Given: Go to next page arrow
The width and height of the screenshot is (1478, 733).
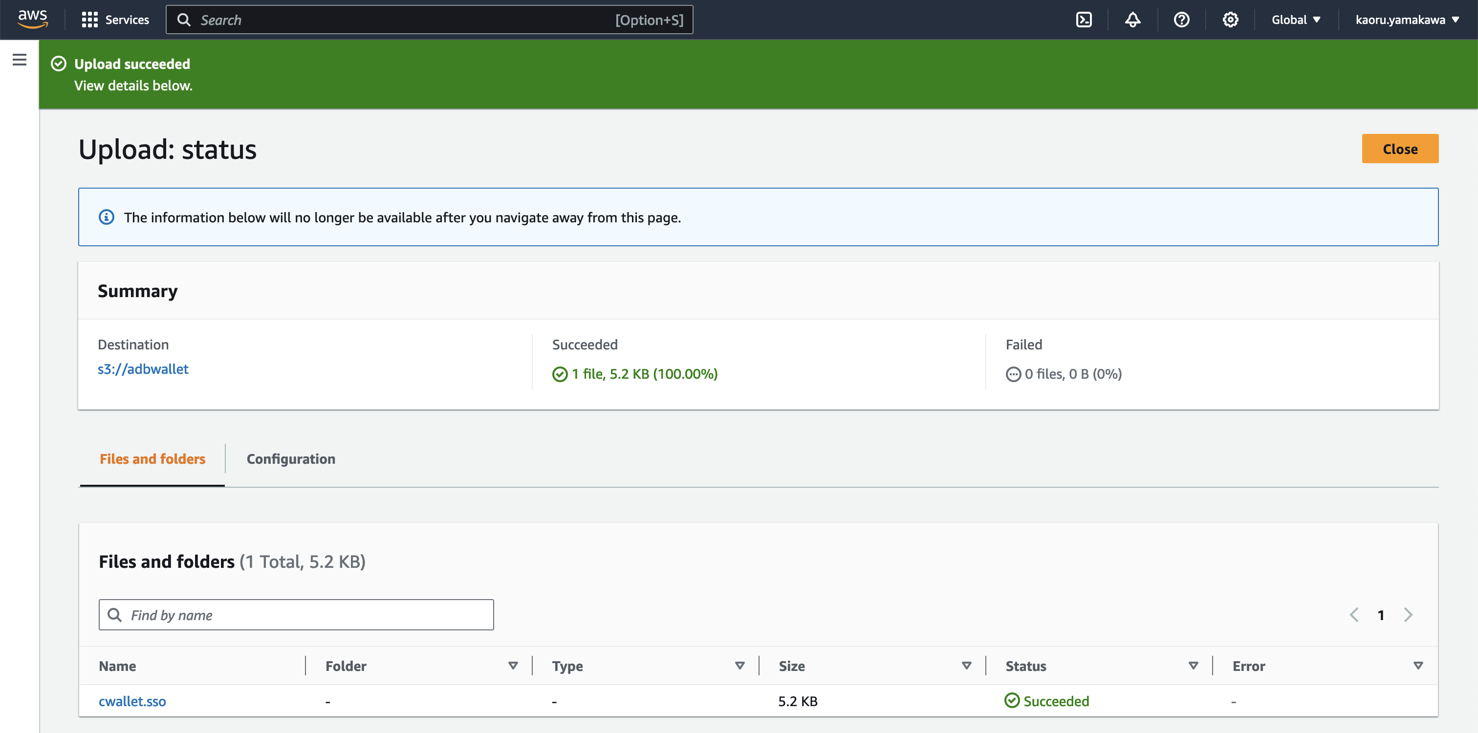Looking at the screenshot, I should pos(1408,615).
